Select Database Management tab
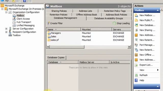 coord(65,18)
